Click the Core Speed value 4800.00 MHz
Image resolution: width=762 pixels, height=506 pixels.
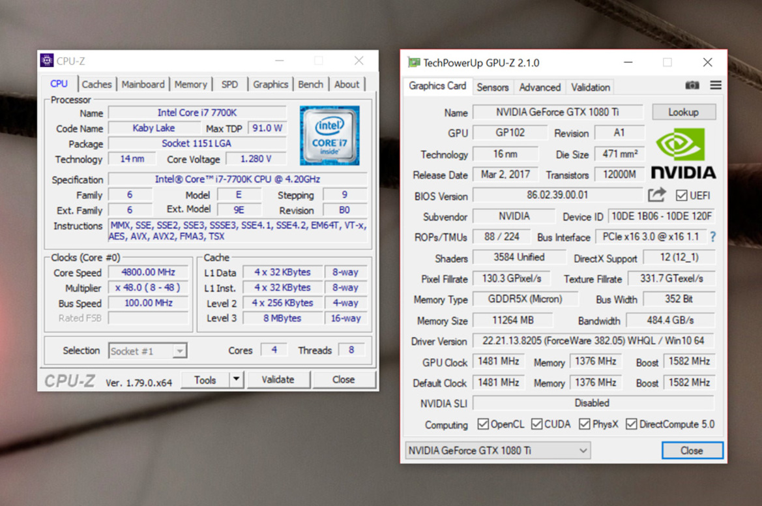click(148, 272)
